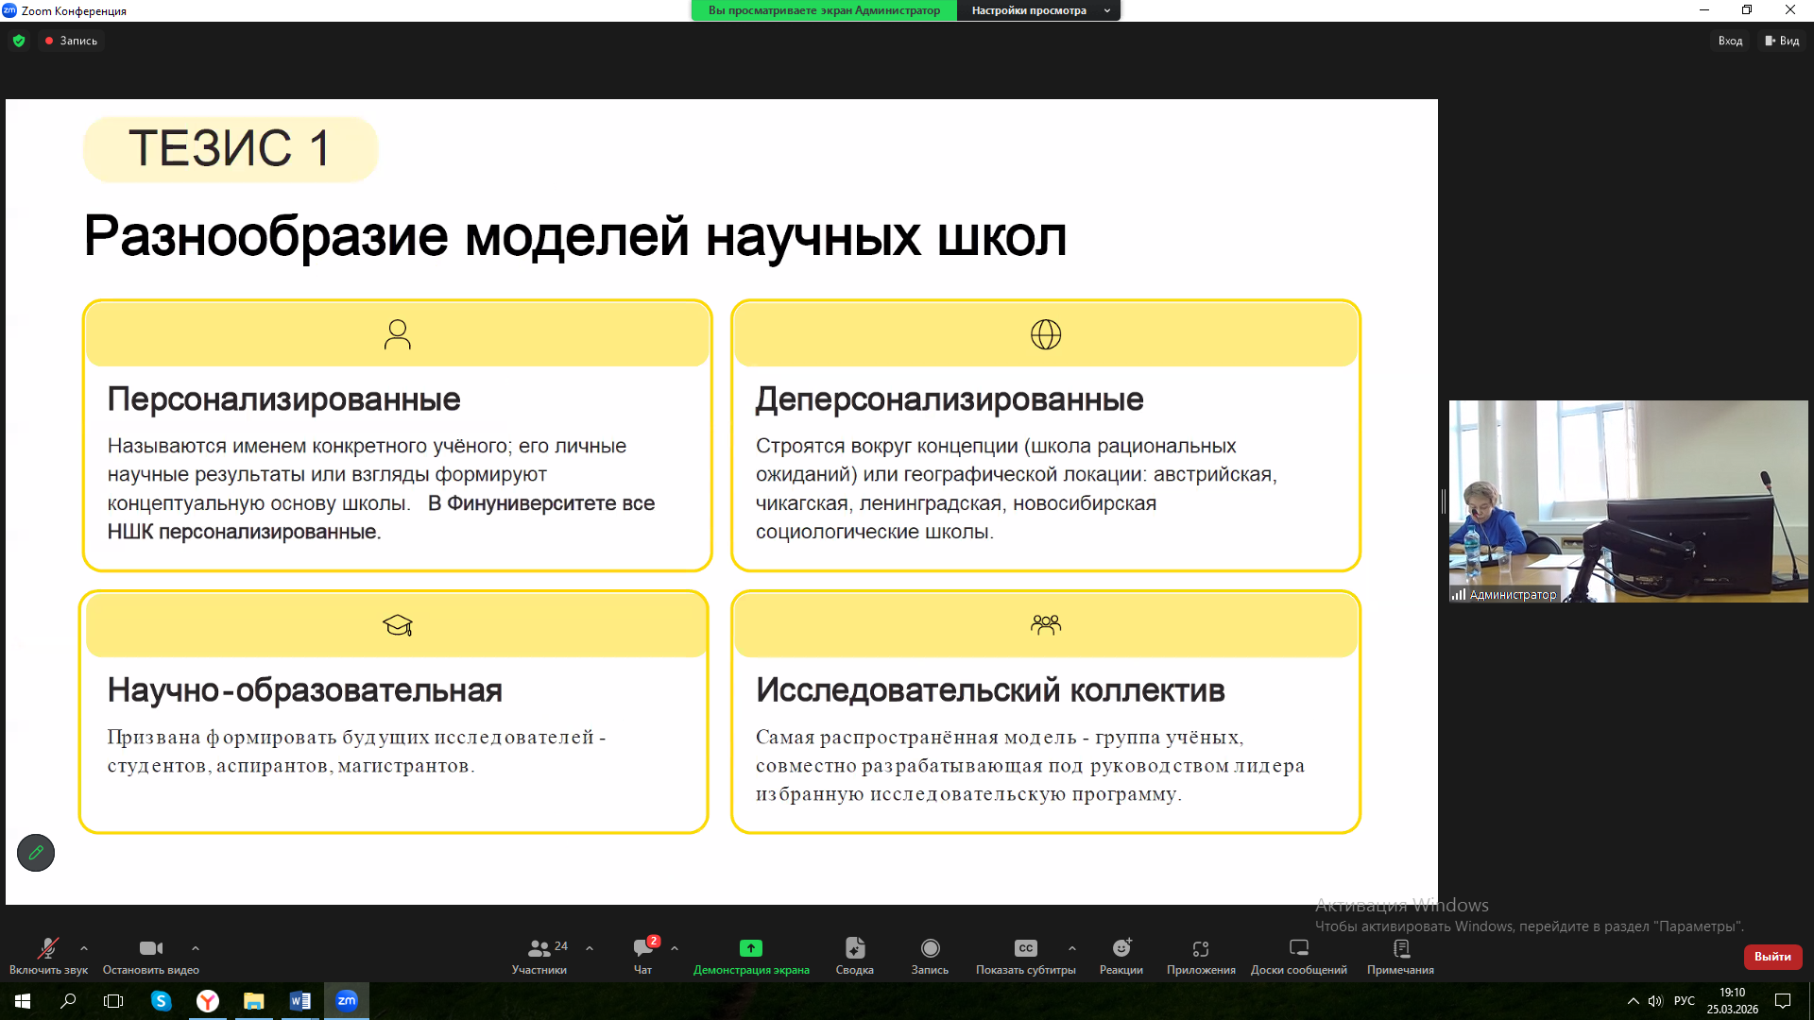Open the Приложения apps panel
Viewport: 1814px width, 1020px height.
tap(1201, 955)
